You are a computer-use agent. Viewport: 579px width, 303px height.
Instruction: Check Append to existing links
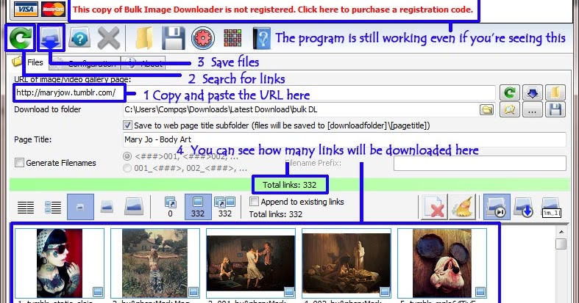[254, 201]
